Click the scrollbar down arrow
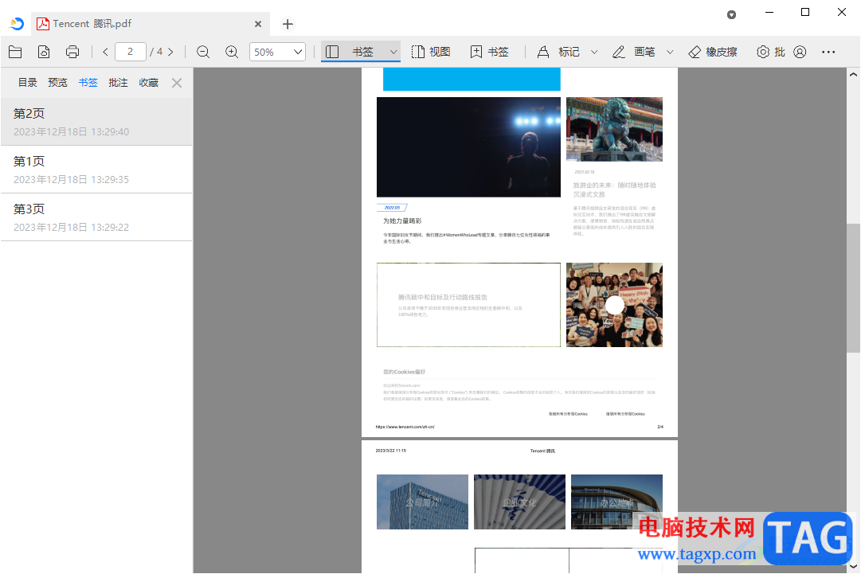This screenshot has height=574, width=861. pos(853,567)
